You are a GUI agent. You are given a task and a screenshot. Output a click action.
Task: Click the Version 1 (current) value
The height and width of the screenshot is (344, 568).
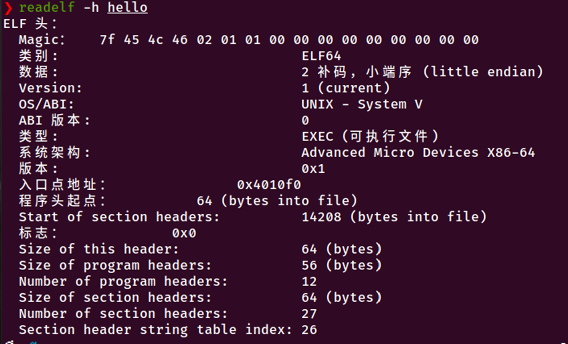pyautogui.click(x=346, y=88)
